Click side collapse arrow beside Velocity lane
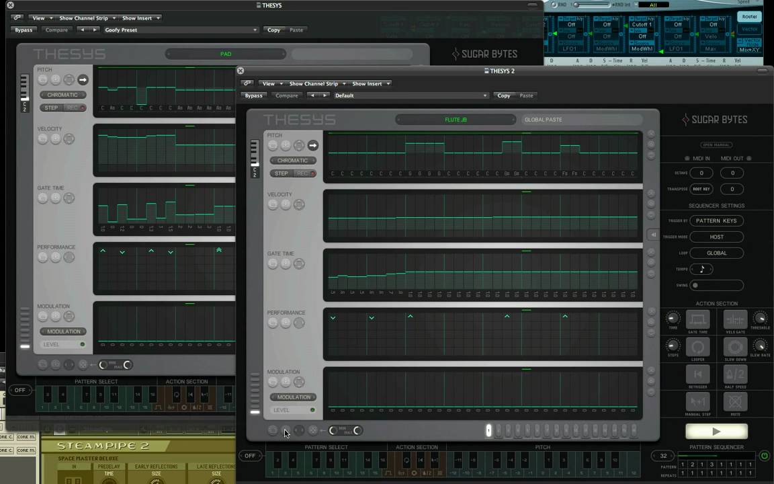Viewport: 774px width, 484px height. click(x=652, y=235)
